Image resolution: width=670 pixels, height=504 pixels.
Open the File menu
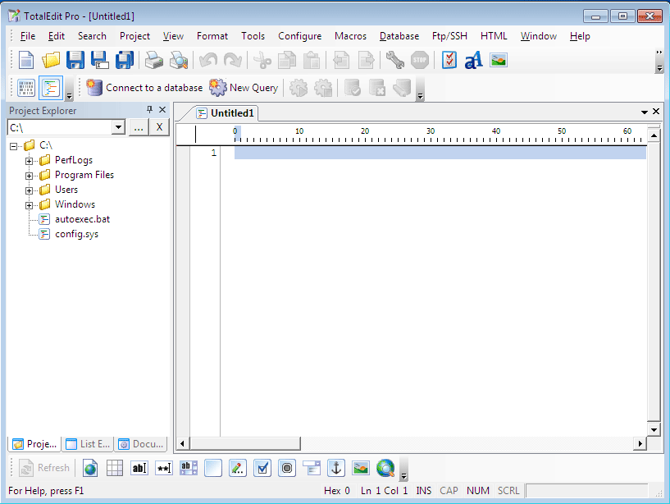click(x=28, y=36)
